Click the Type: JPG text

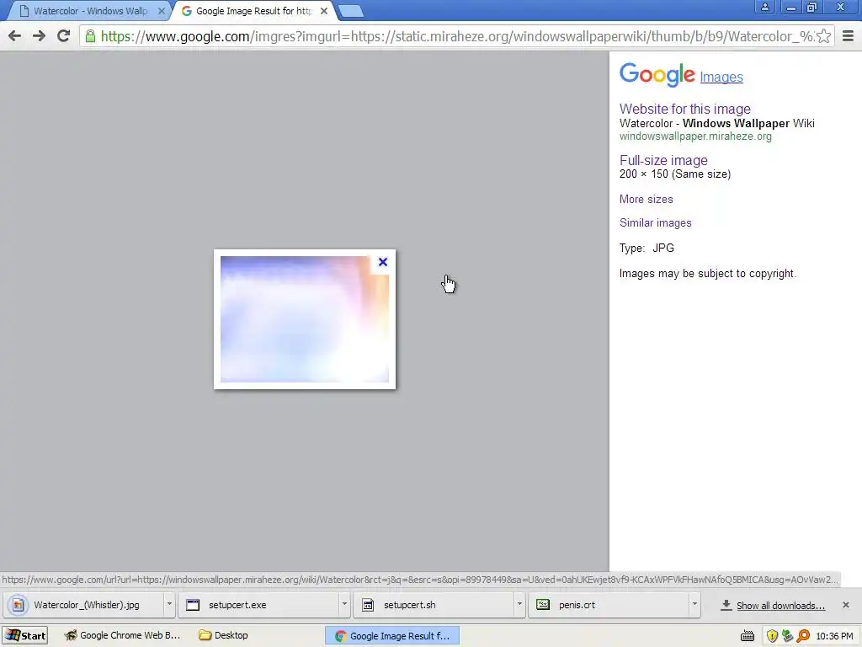point(647,249)
